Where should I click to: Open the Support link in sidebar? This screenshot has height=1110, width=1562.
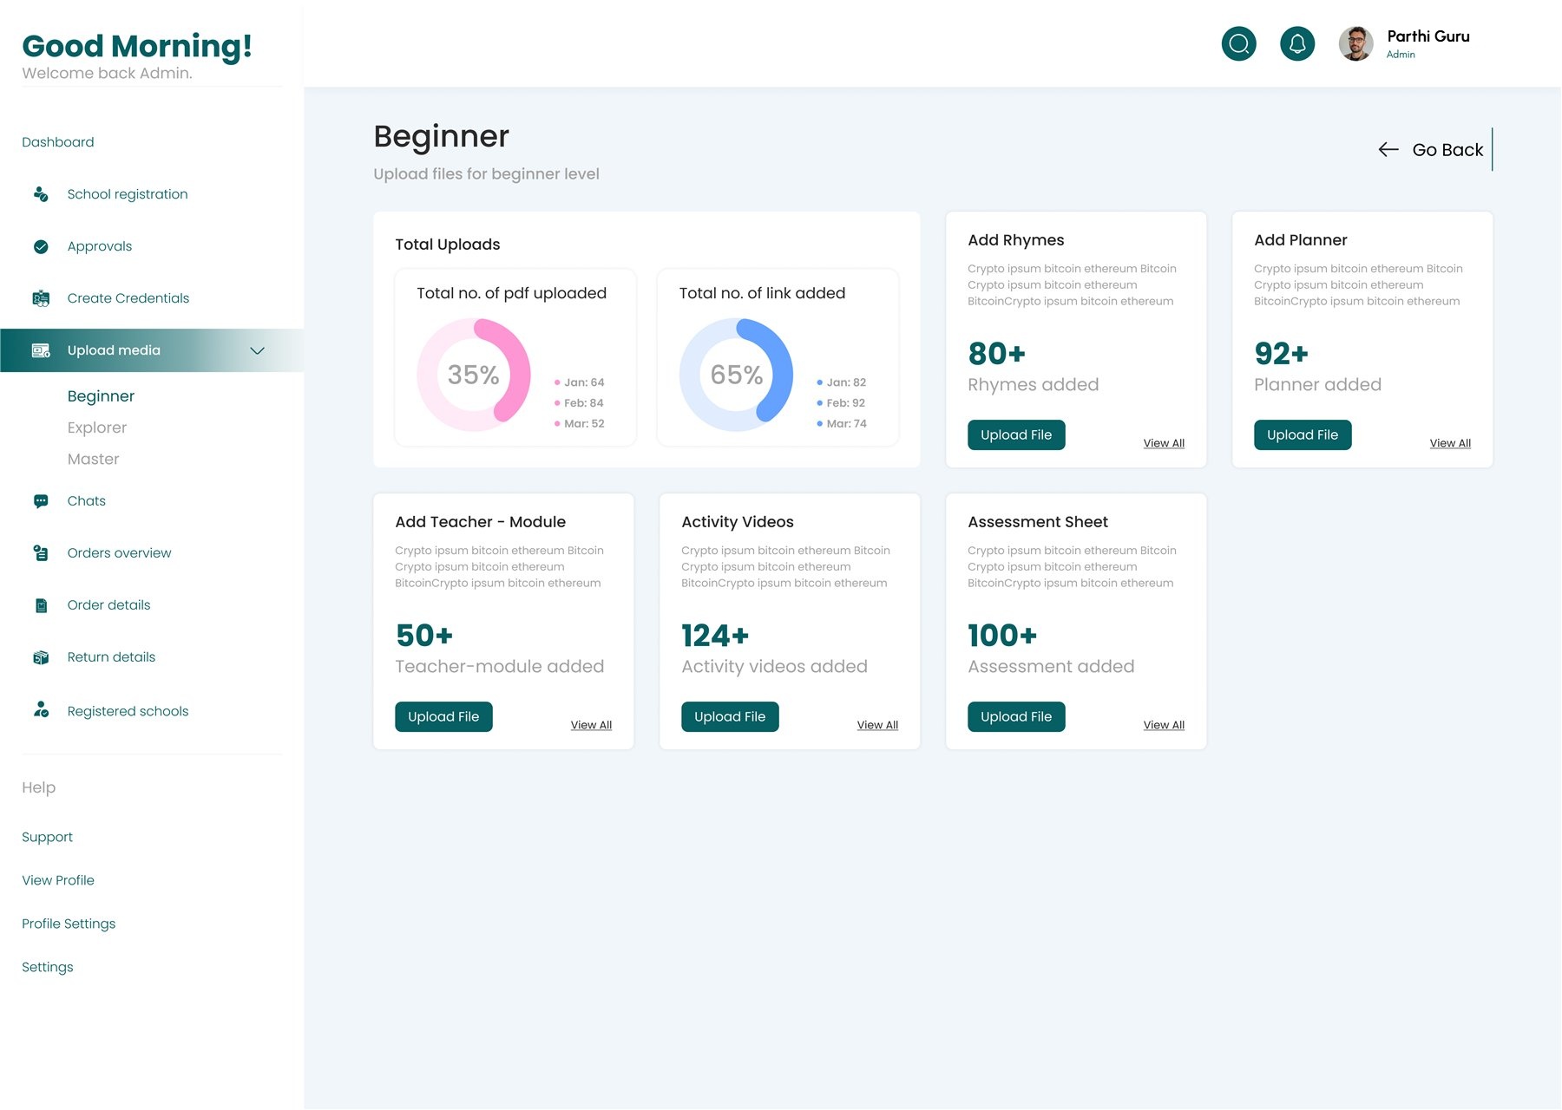tap(48, 837)
